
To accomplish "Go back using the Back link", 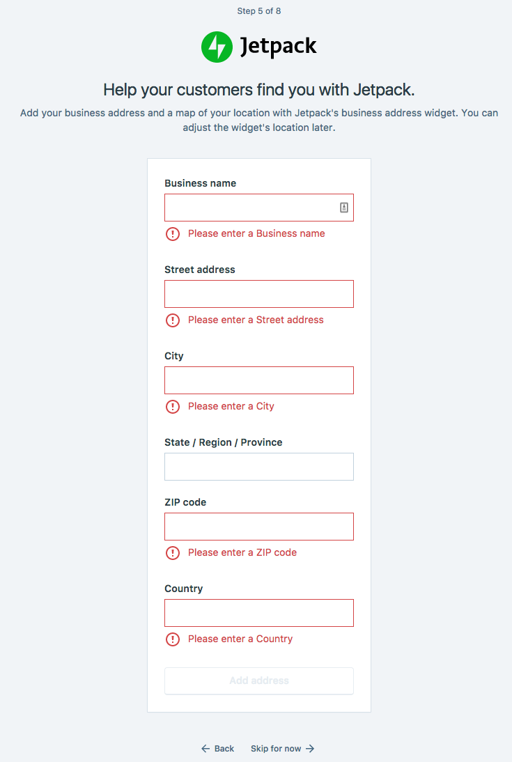I will (x=224, y=749).
